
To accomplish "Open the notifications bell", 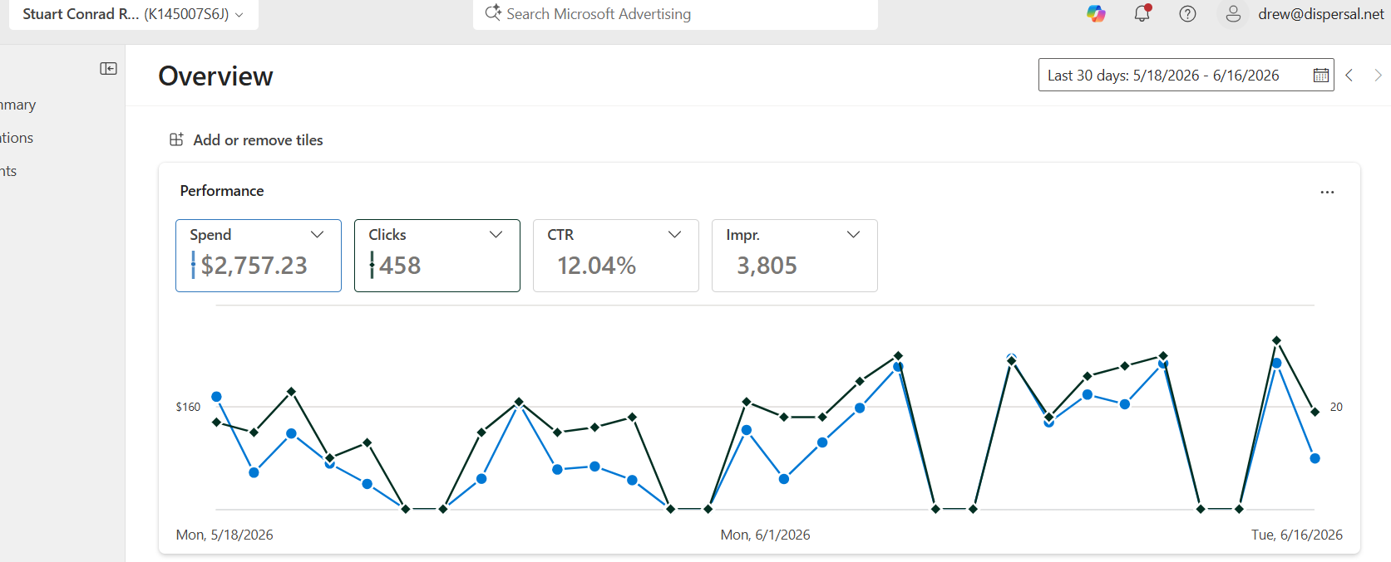I will [1142, 13].
